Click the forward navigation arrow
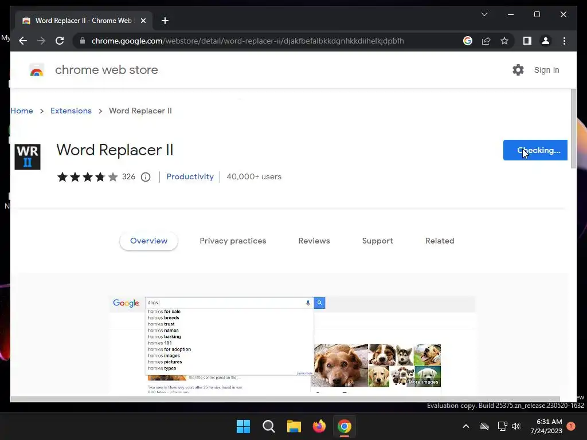This screenshot has height=440, width=587. pos(41,41)
